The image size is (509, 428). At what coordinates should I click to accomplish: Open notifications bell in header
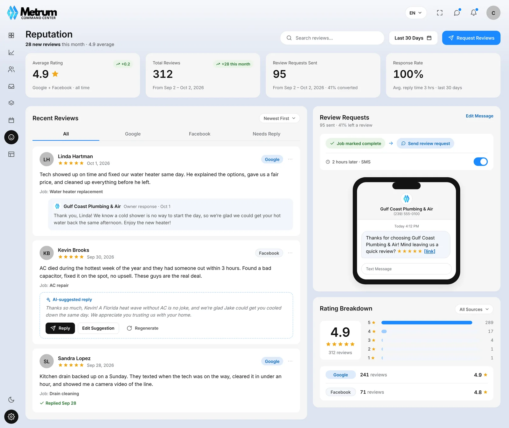[x=474, y=13]
